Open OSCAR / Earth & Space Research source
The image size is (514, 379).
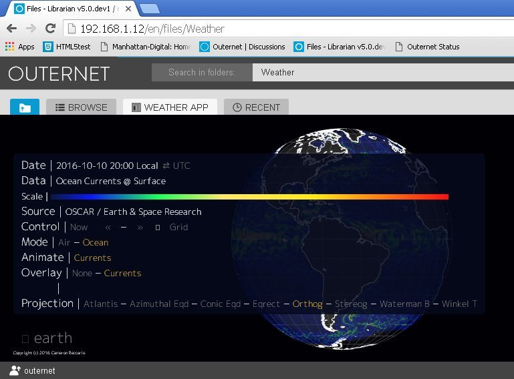pos(134,212)
